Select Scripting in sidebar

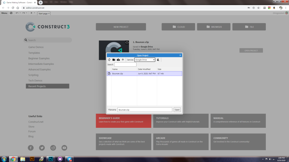[33, 75]
